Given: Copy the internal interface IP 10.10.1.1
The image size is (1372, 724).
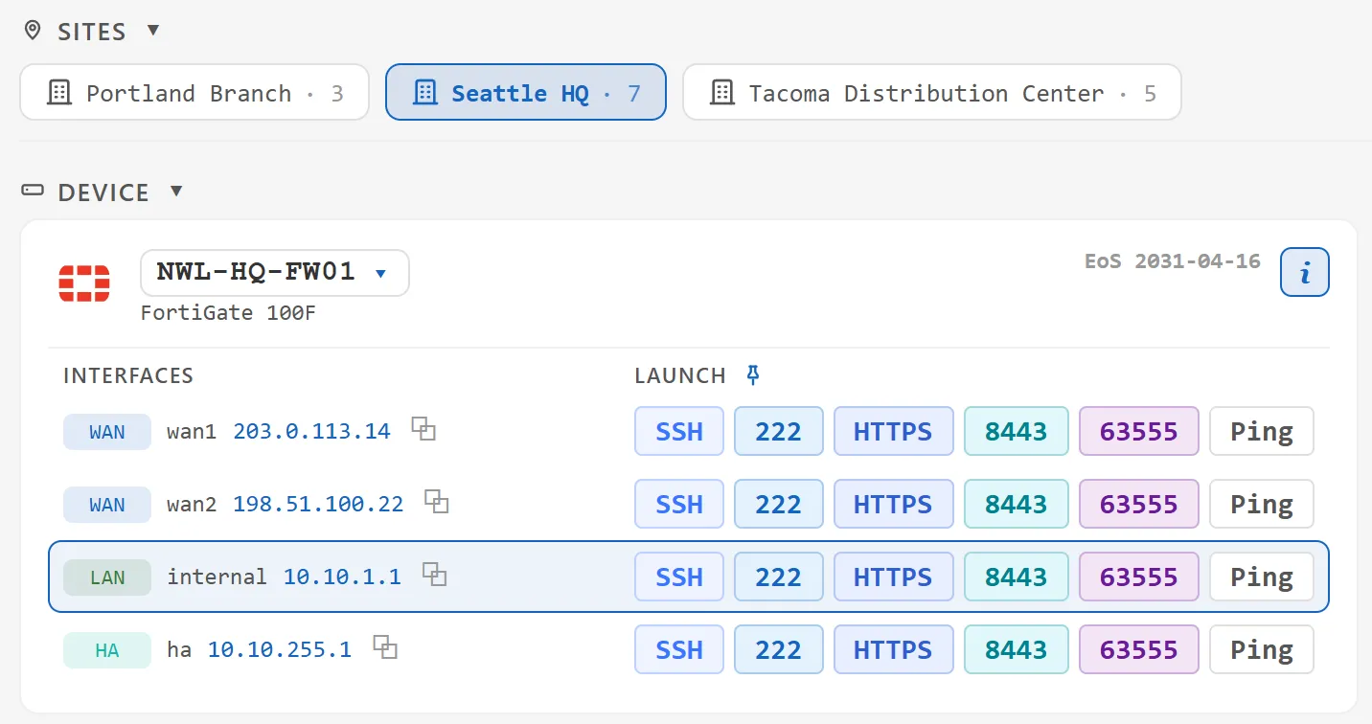Looking at the screenshot, I should pyautogui.click(x=435, y=575).
